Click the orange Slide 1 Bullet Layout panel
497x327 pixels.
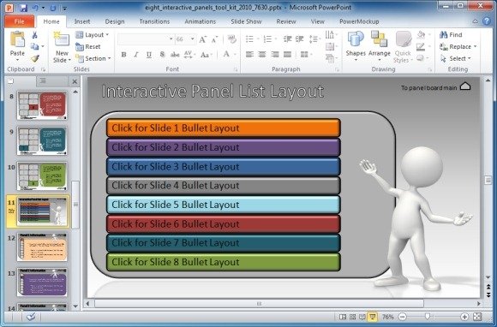coord(224,128)
